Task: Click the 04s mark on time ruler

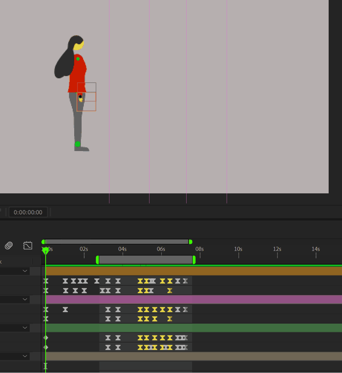Action: [122, 249]
